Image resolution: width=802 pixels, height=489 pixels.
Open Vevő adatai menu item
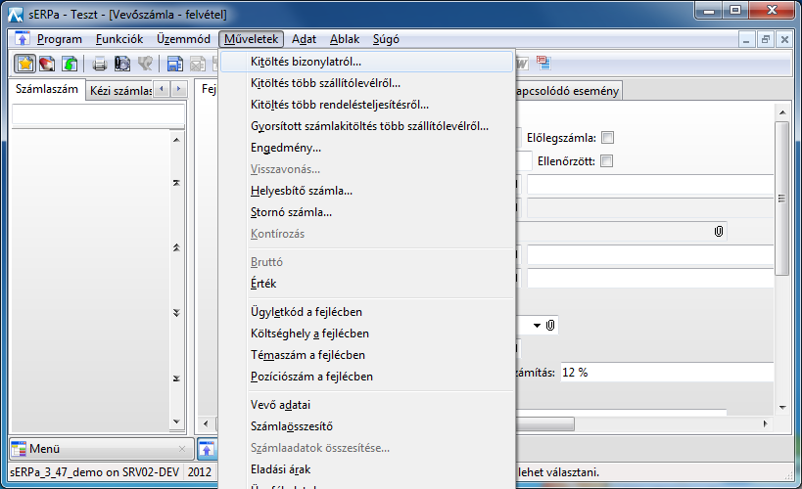[367, 405]
